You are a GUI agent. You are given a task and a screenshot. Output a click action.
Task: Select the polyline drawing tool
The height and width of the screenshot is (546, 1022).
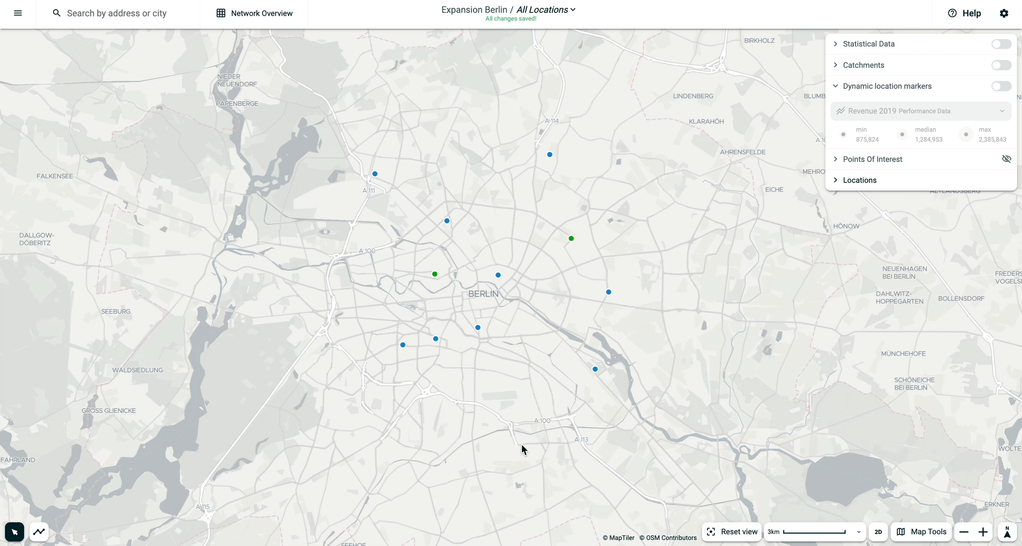pyautogui.click(x=39, y=532)
